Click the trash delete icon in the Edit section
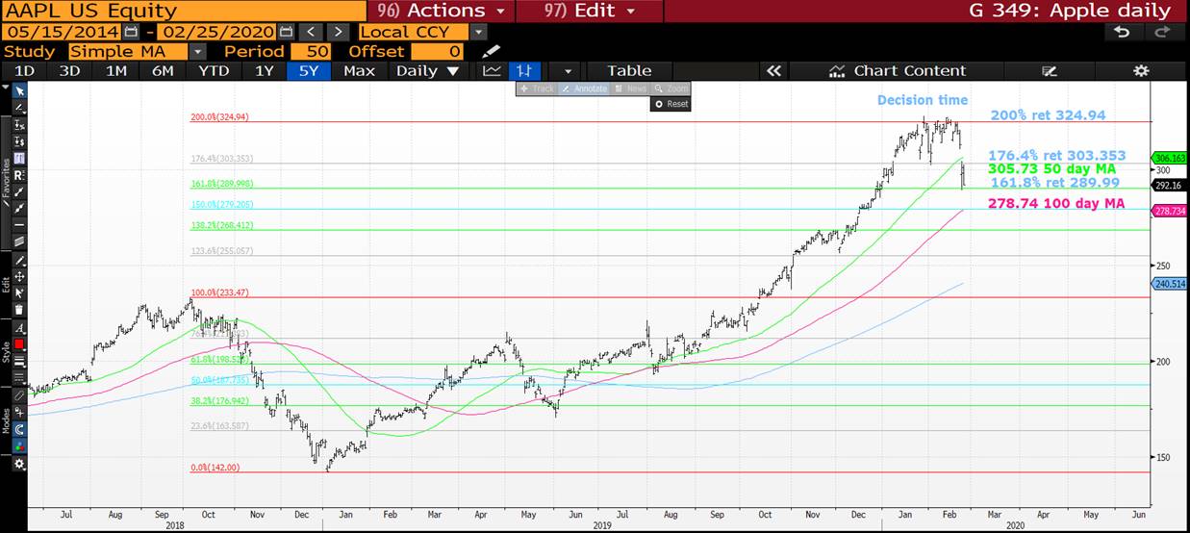The height and width of the screenshot is (533, 1190). 20,309
